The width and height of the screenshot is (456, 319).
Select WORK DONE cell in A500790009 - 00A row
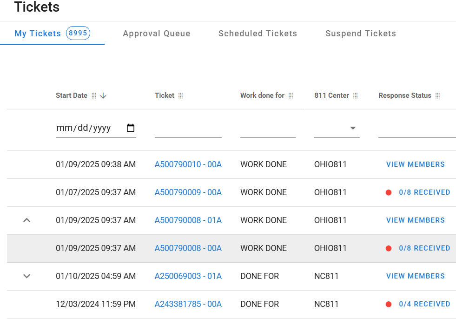[x=264, y=193]
